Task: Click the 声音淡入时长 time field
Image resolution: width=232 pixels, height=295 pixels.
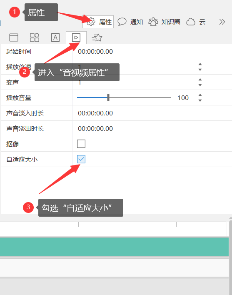Action: coord(140,113)
